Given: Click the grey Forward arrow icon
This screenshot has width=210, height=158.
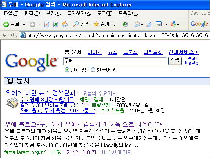Looking at the screenshot, I should 32,25.
